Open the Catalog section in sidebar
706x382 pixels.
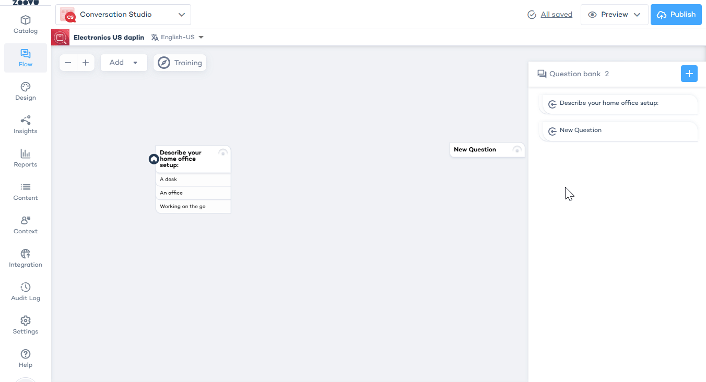26,25
